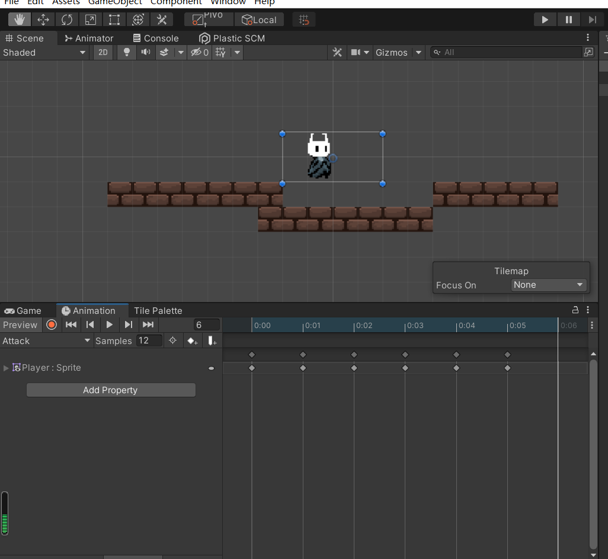Image resolution: width=608 pixels, height=559 pixels.
Task: Select the Scale tool
Action: pos(90,20)
